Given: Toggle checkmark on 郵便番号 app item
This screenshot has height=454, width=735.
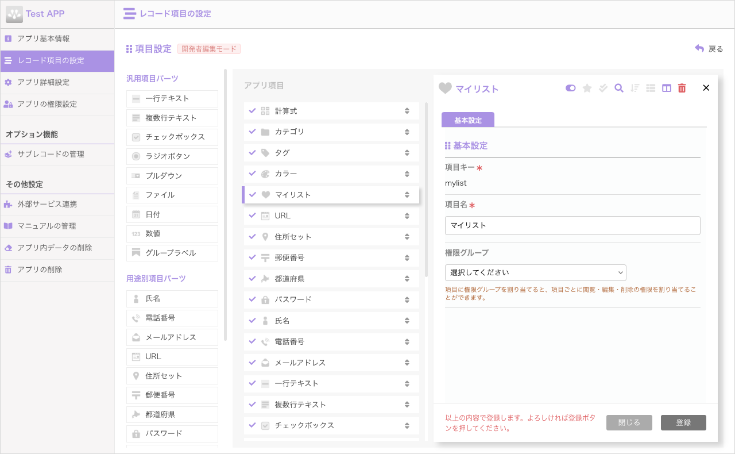Looking at the screenshot, I should 253,257.
